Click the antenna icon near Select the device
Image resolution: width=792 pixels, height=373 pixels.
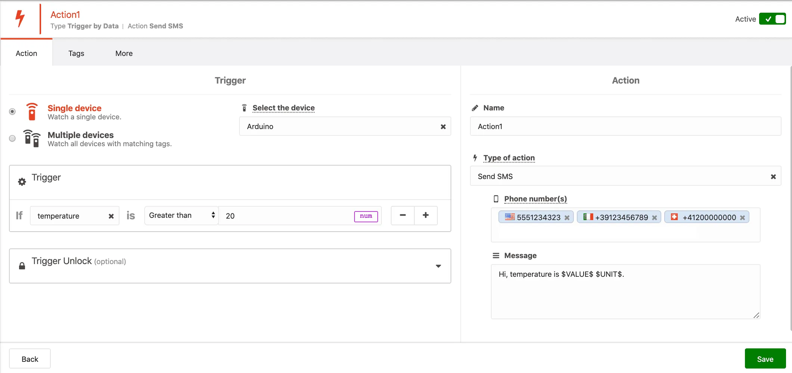pos(244,107)
